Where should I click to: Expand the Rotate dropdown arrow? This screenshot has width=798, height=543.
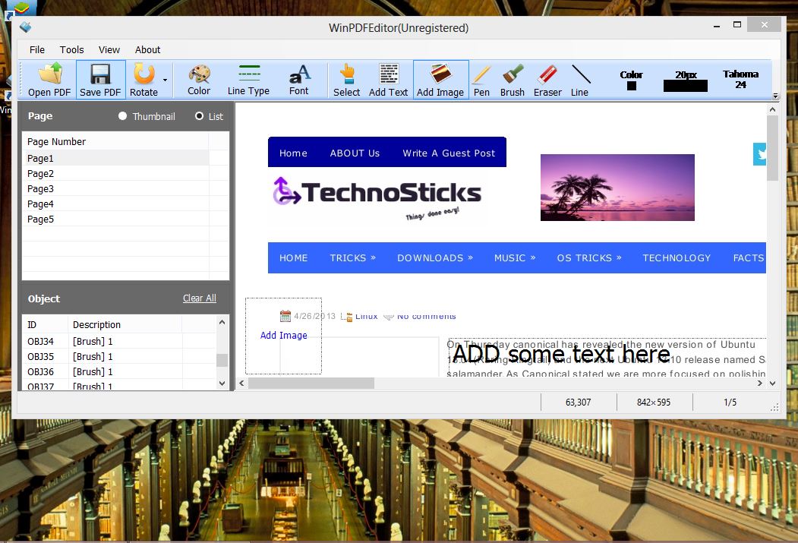click(165, 80)
